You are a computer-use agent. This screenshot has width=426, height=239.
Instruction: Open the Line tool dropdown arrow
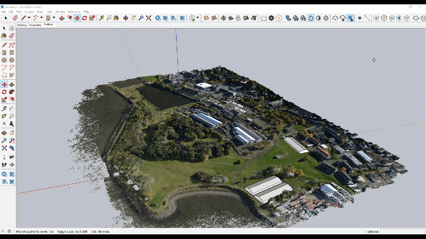tap(29, 18)
